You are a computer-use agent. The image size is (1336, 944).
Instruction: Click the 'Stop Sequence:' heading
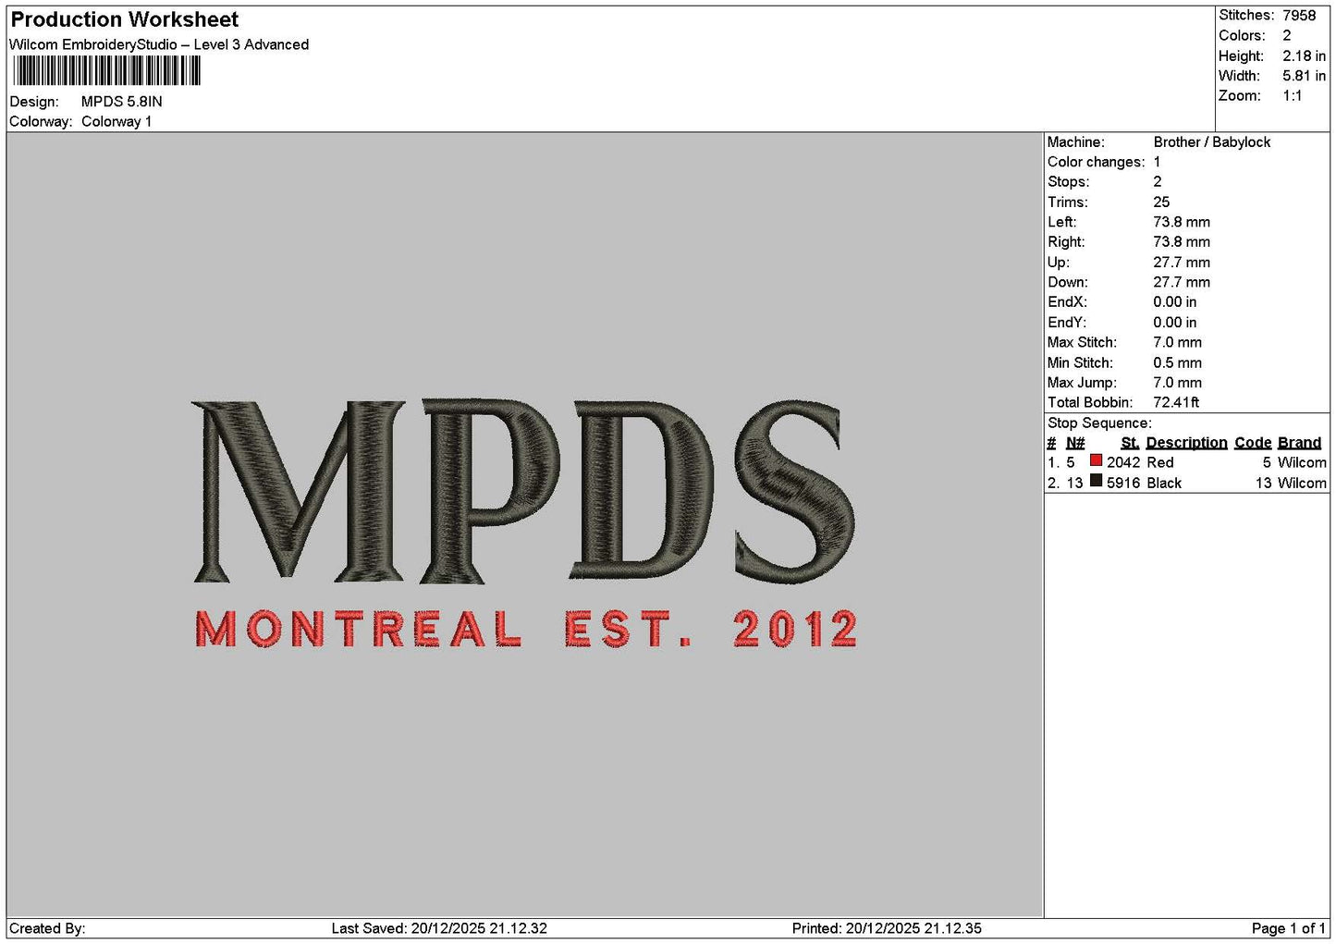tap(1099, 423)
